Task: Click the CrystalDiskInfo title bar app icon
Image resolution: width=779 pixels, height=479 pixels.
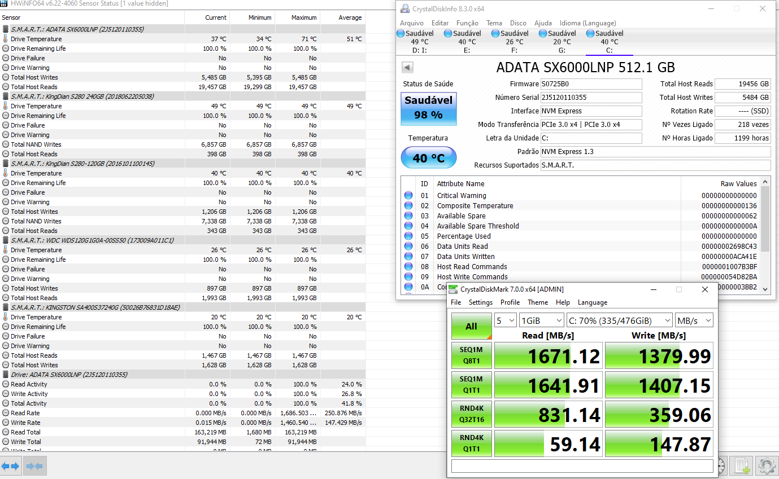Action: point(404,8)
